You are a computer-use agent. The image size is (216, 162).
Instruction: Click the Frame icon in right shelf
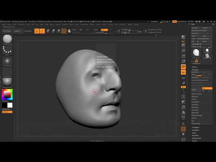tap(183, 96)
